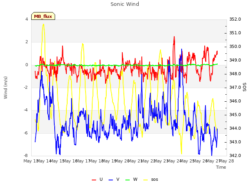Click the 344.0 right axis value
250x187 pixels.
pyautogui.click(x=235, y=128)
